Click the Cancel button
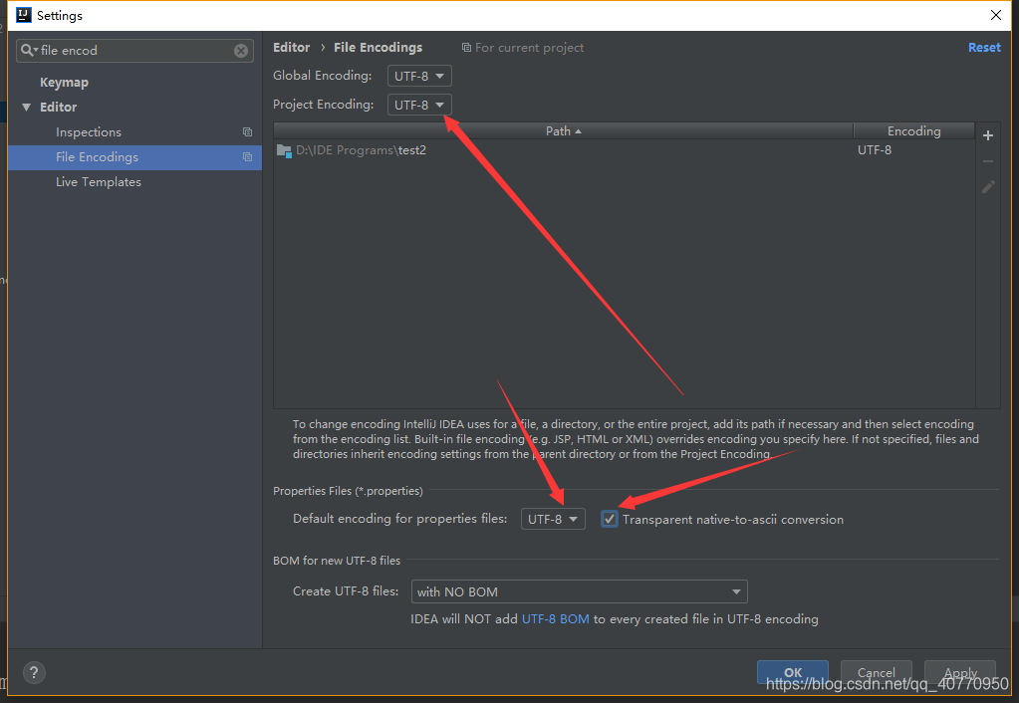 point(876,672)
